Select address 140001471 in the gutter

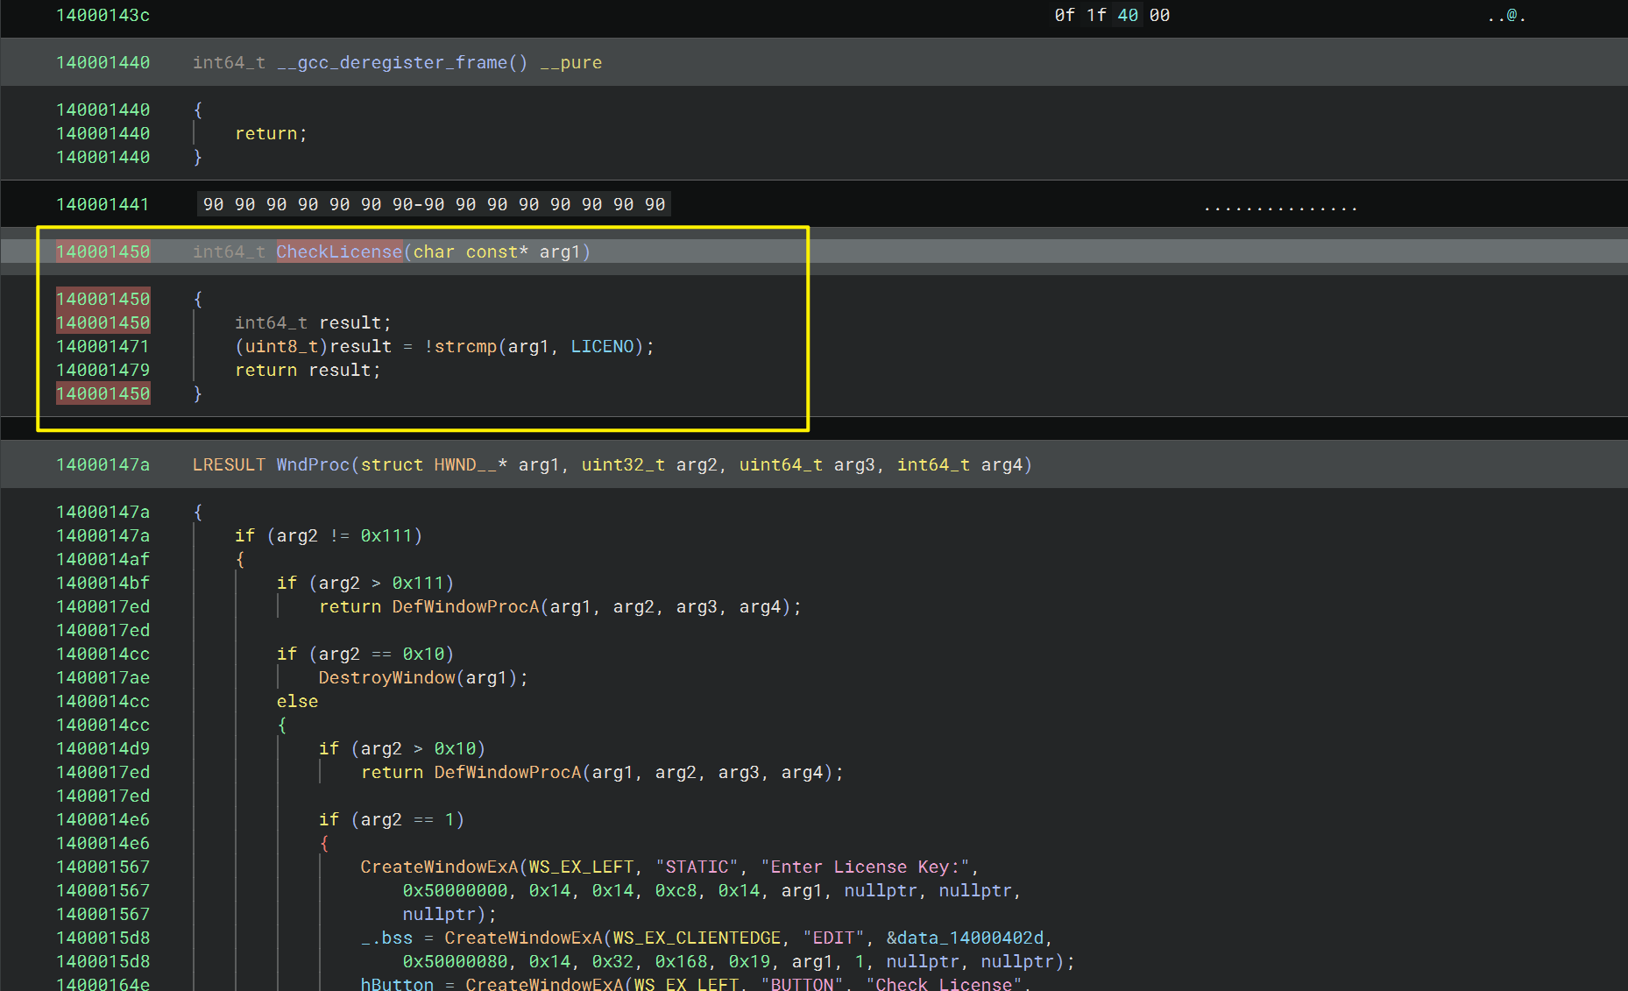[103, 346]
